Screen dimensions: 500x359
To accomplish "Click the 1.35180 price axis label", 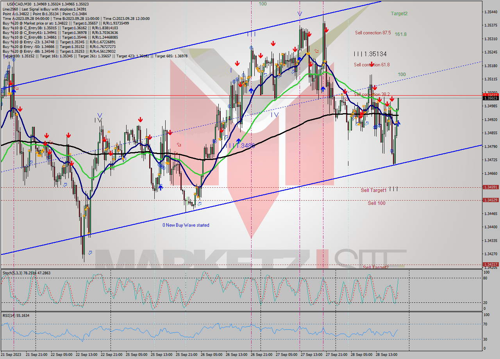I will point(491,66).
